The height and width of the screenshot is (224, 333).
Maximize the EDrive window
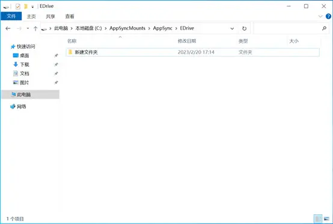pyautogui.click(x=306, y=7)
